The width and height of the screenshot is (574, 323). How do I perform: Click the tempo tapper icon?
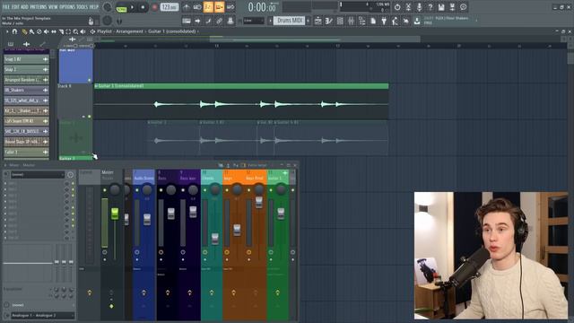[x=395, y=21]
